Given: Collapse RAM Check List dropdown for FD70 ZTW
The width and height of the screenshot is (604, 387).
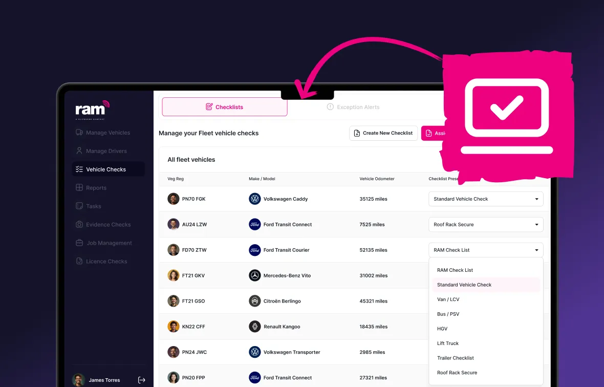Looking at the screenshot, I should [486, 250].
